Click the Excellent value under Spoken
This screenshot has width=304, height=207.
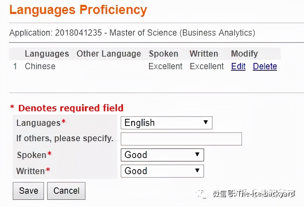coord(165,66)
